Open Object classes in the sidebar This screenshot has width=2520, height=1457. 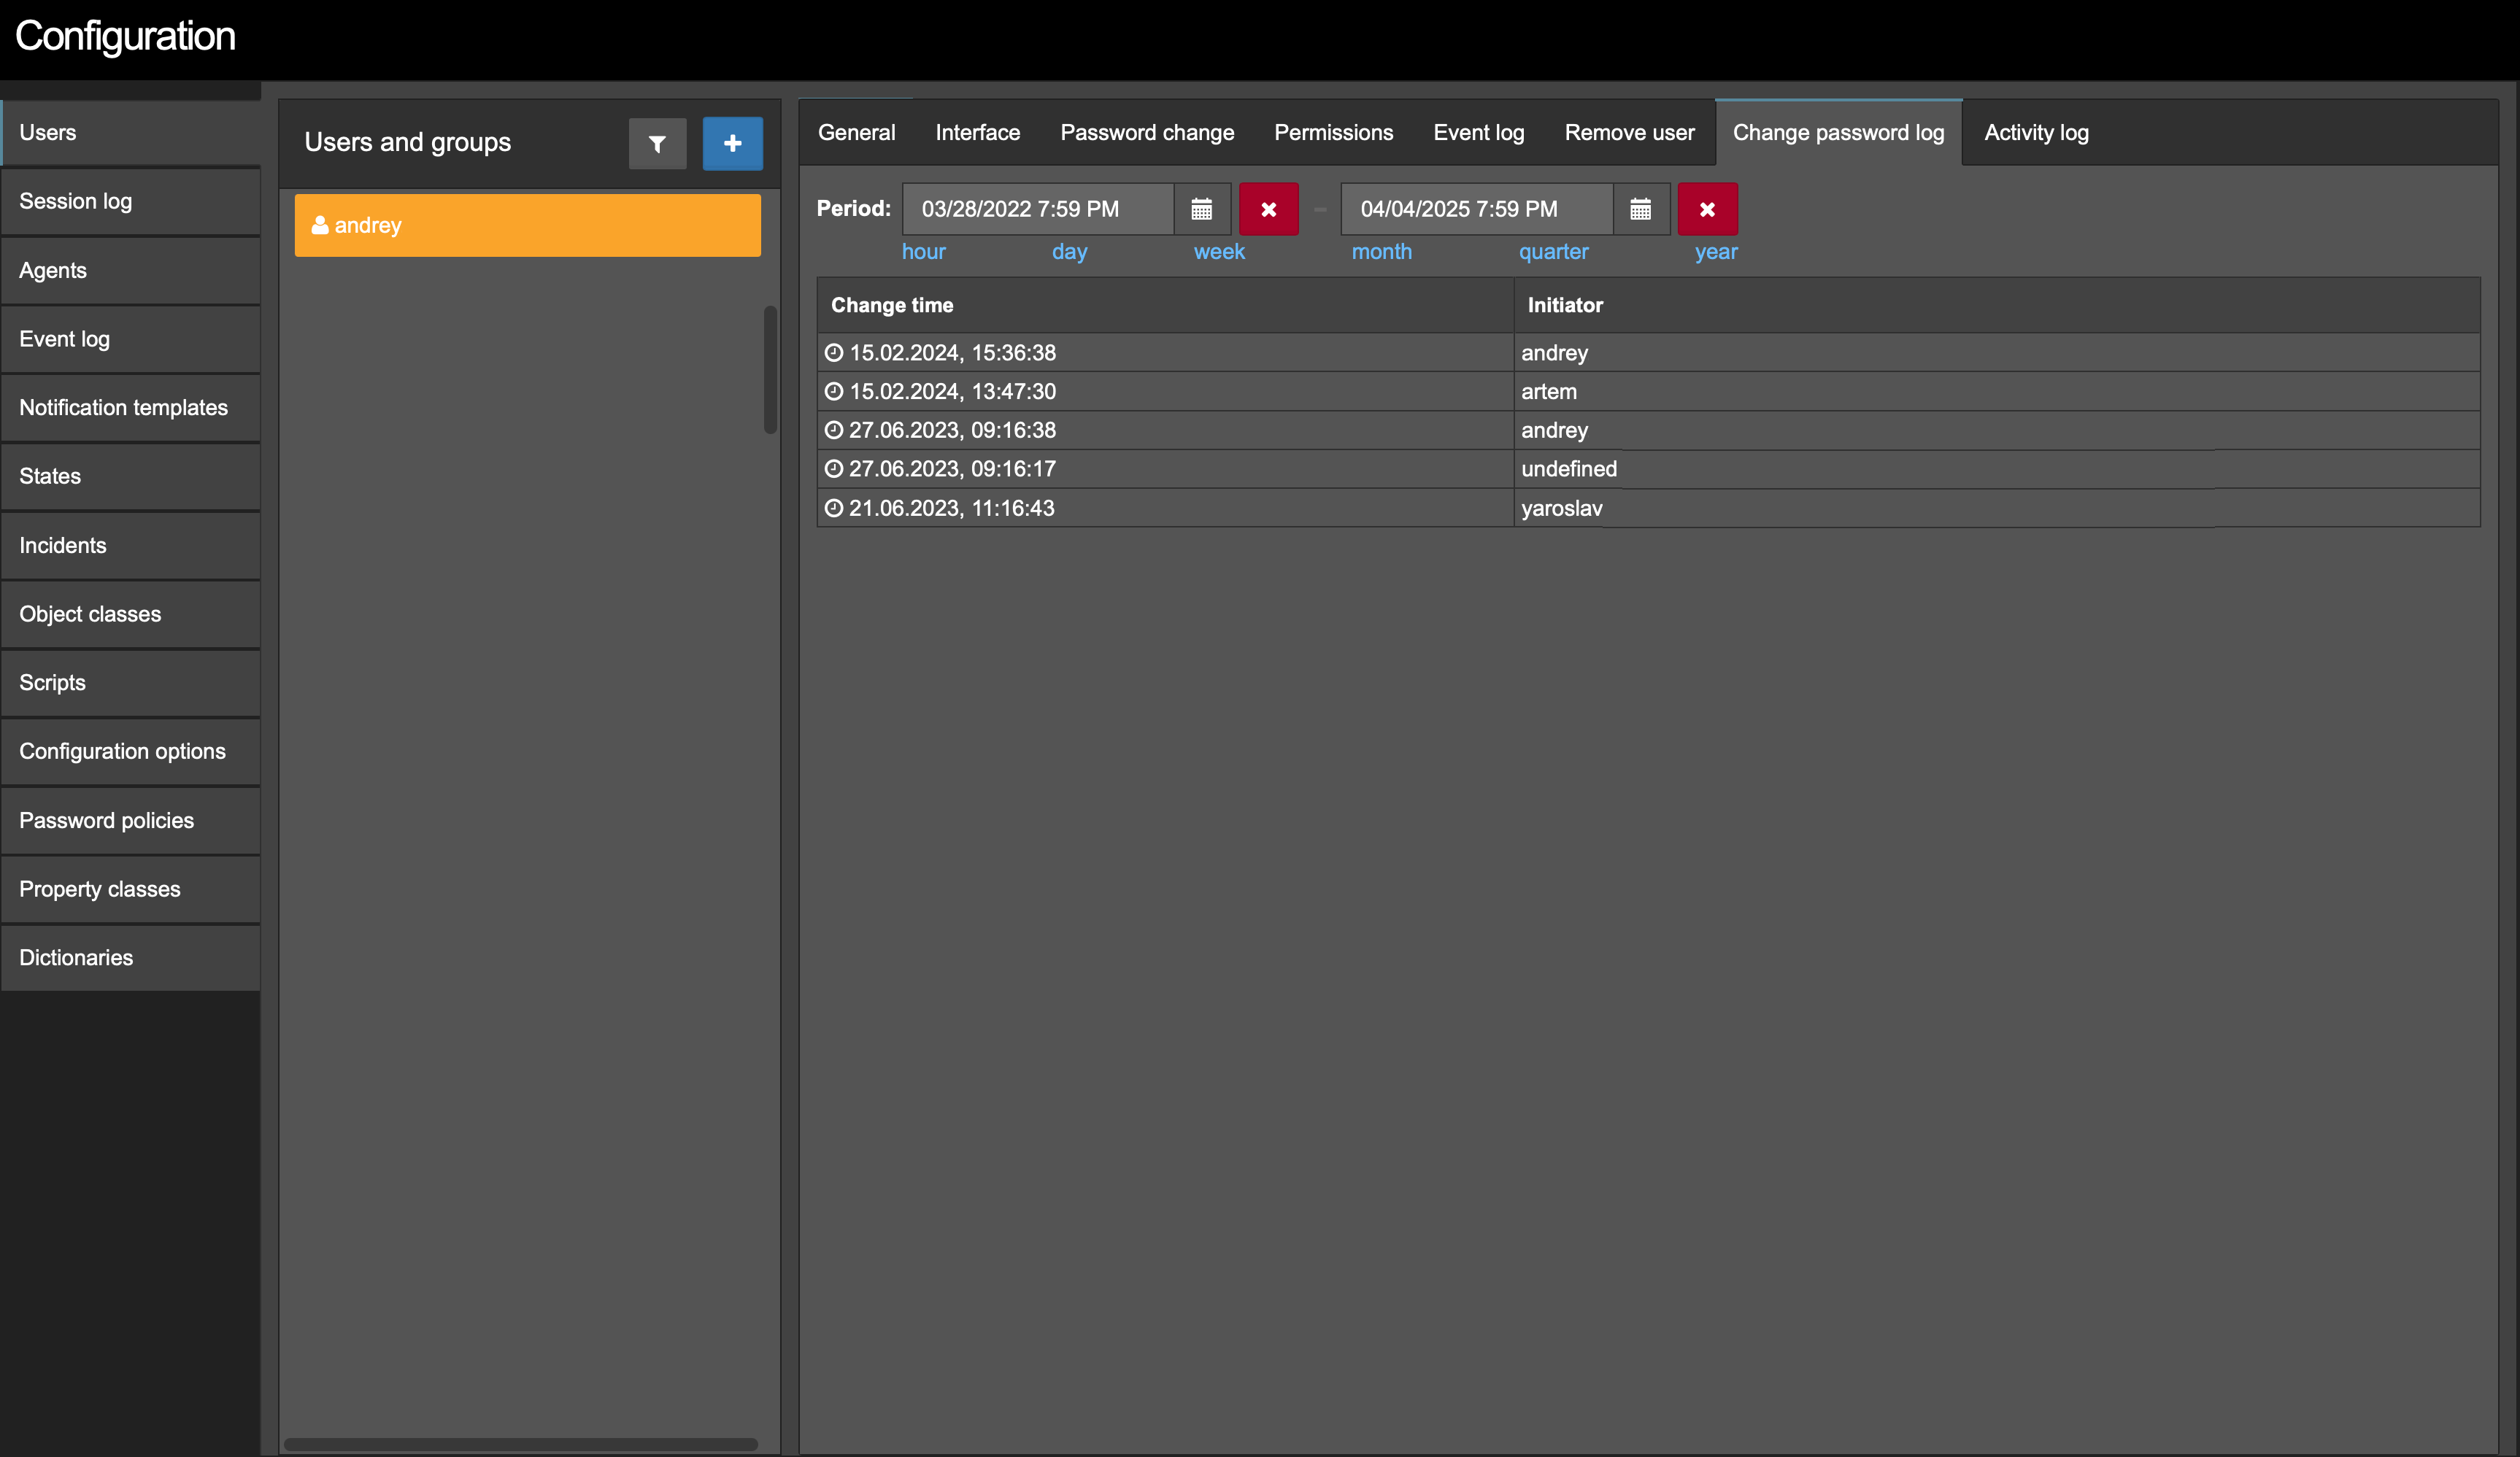[131, 614]
